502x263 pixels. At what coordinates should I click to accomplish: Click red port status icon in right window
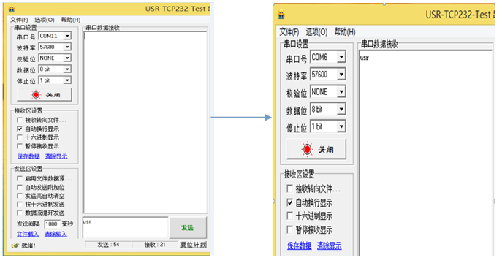pyautogui.click(x=307, y=149)
